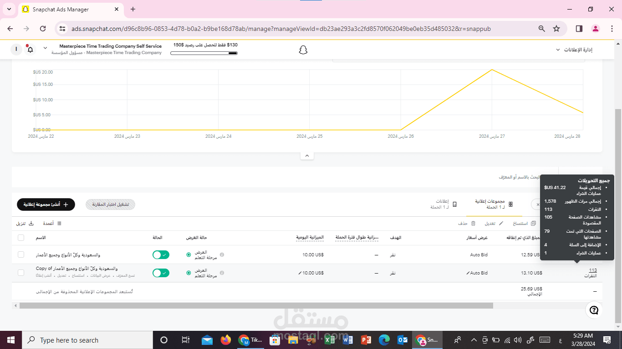622x349 pixels.
Task: Sort by الميزانية اليومية column header
Action: pyautogui.click(x=310, y=238)
